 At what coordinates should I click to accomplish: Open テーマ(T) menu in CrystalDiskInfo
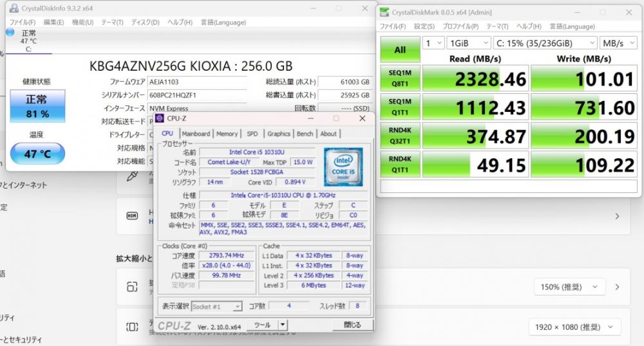(112, 22)
